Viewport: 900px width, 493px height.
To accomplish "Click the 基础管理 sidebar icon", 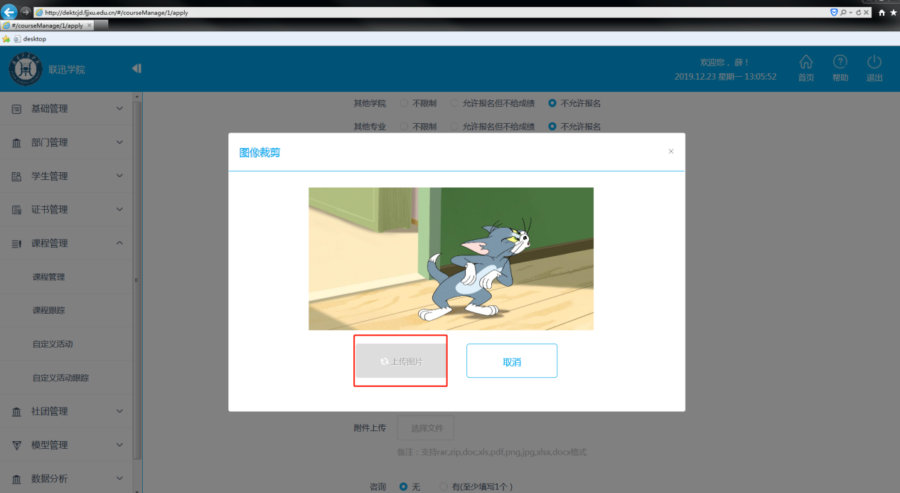I will coord(16,109).
